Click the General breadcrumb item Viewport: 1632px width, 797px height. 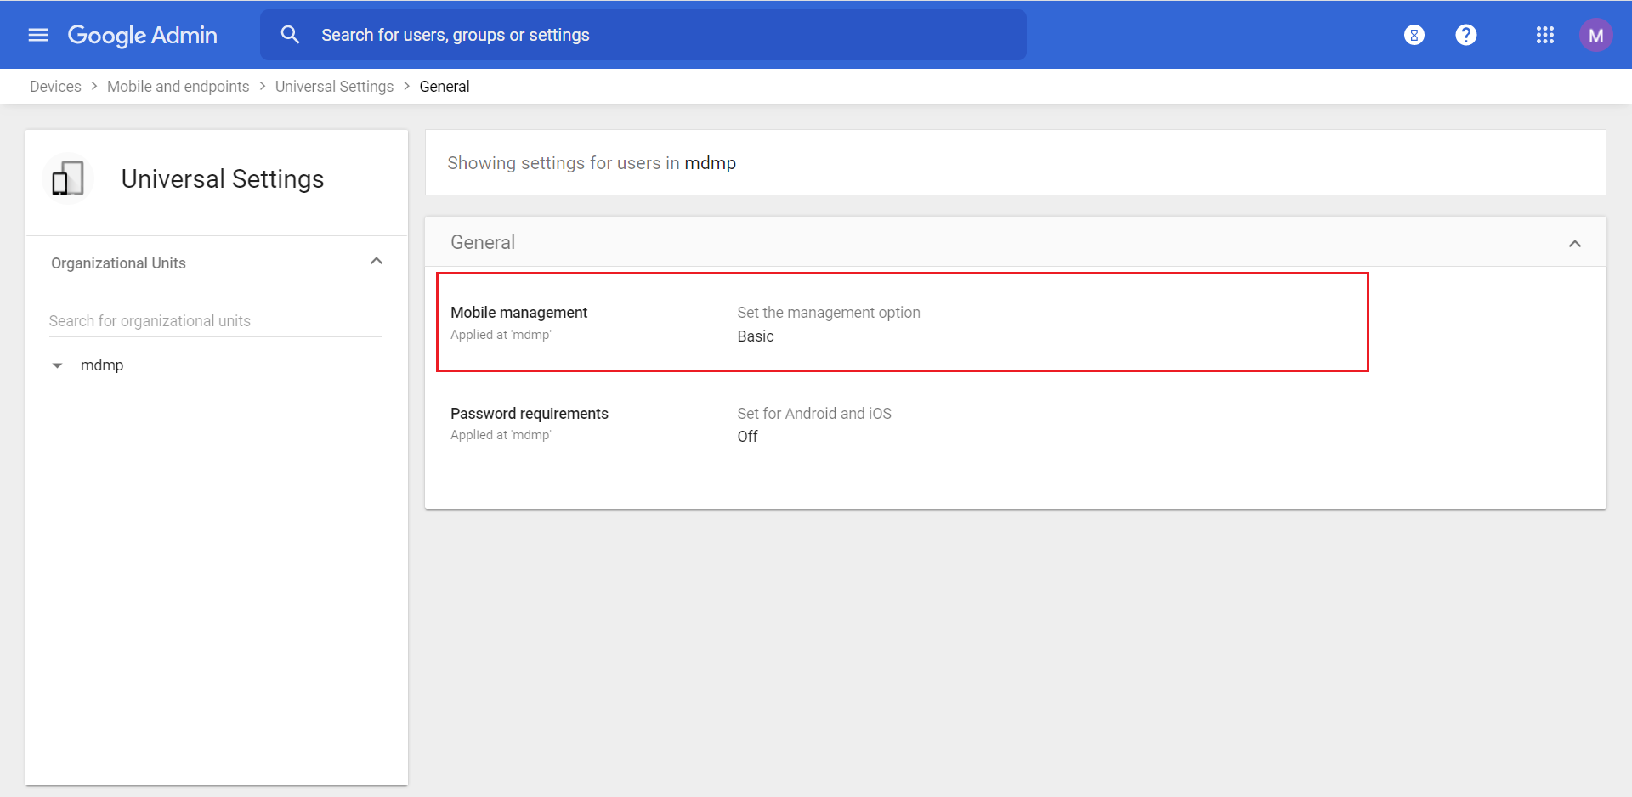444,87
